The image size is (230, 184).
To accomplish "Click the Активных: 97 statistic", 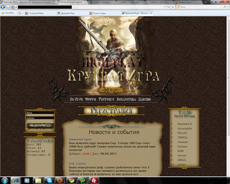I will click(36, 151).
